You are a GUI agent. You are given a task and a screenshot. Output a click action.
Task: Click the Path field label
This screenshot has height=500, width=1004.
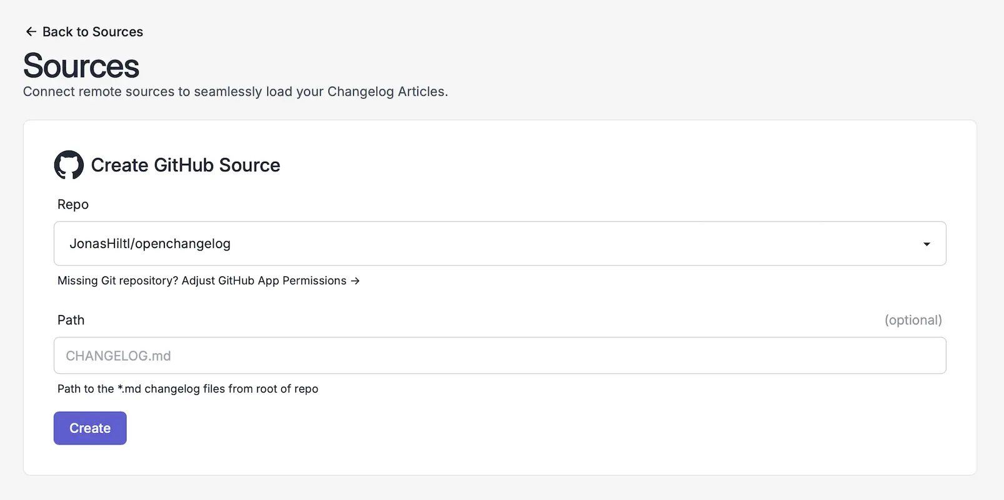(x=71, y=320)
